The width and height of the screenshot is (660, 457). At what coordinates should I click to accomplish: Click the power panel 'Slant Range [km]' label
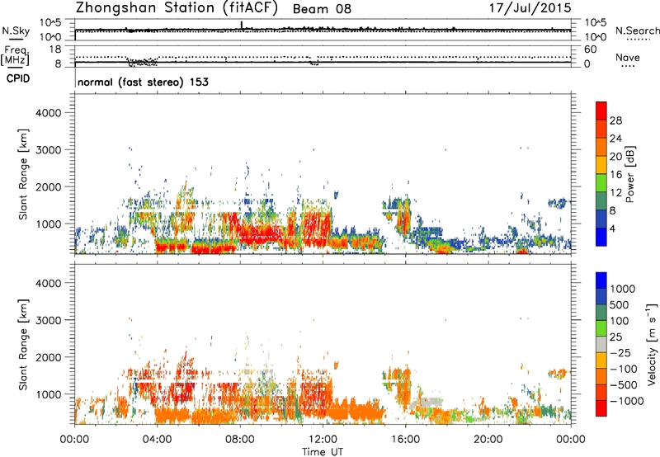point(23,174)
